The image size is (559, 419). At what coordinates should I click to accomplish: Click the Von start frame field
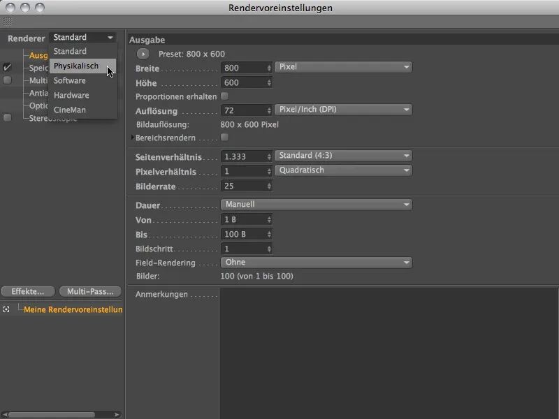coord(243,219)
